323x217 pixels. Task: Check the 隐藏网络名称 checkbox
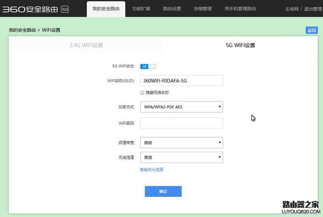[142, 93]
